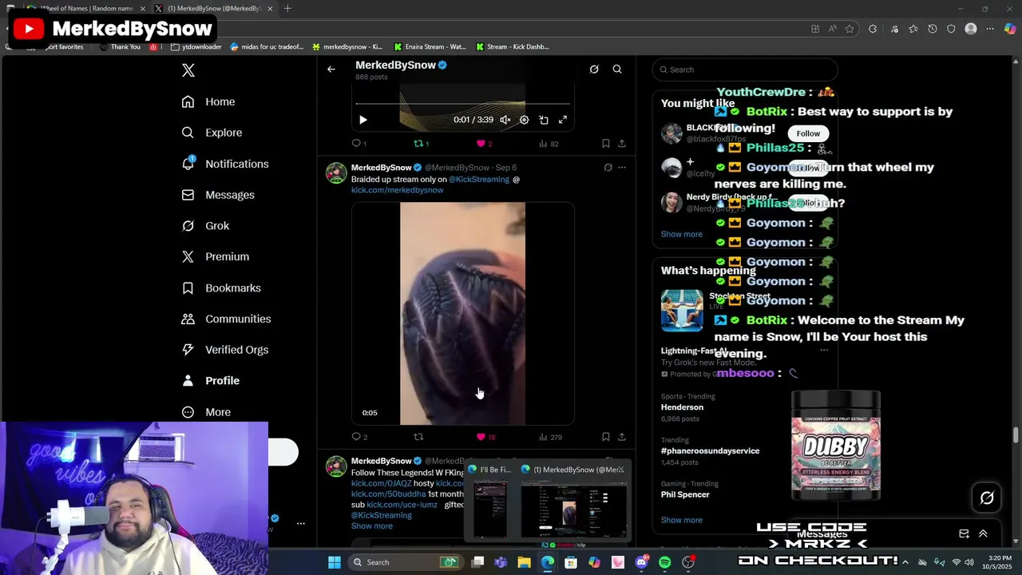Image resolution: width=1022 pixels, height=575 pixels.
Task: Click the floating Grok button
Action: 987,498
